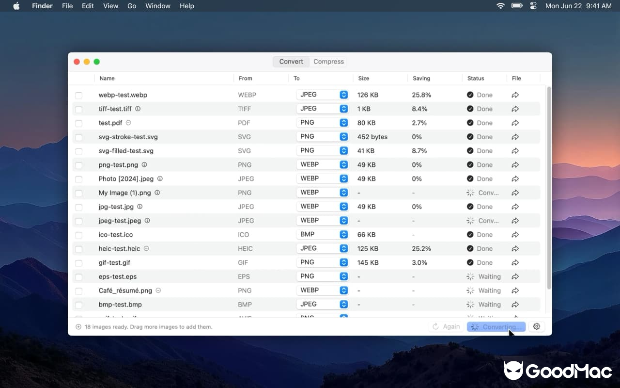Open the format dropdown for svg-stroke-test.svg

pos(323,137)
